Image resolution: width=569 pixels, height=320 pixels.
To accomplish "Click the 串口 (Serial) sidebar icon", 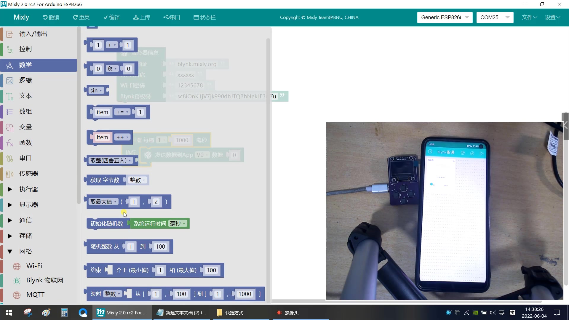I will 9,158.
